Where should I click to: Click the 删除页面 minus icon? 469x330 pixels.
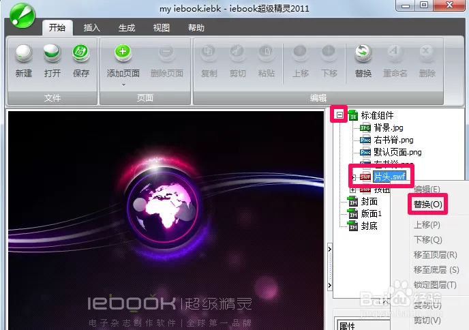point(166,52)
